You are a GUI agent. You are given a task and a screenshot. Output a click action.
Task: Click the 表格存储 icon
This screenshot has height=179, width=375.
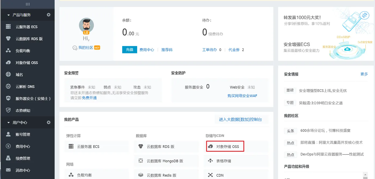[x=210, y=161]
